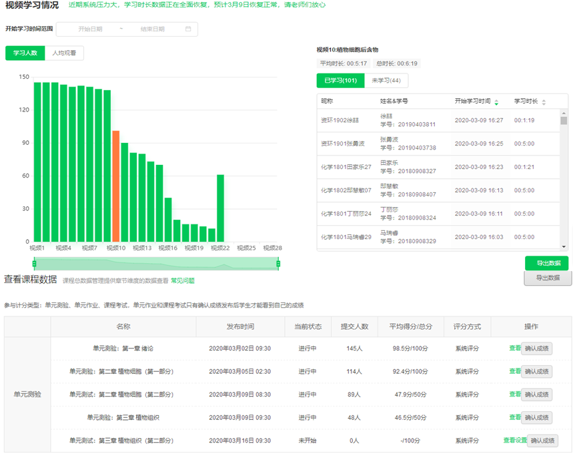Select the student row 化学1801丁丽莎24
The width and height of the screenshot is (573, 454).
pyautogui.click(x=438, y=214)
